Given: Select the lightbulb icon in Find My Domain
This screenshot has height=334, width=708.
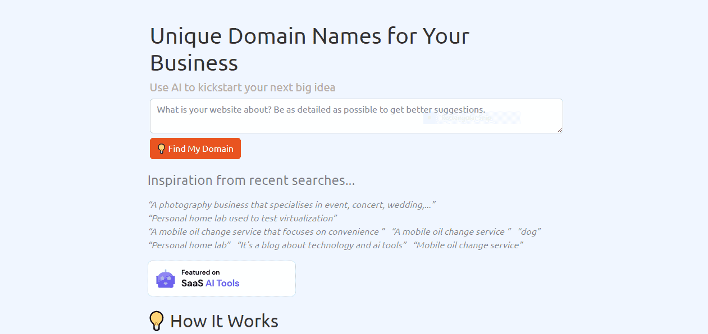Looking at the screenshot, I should pos(161,149).
